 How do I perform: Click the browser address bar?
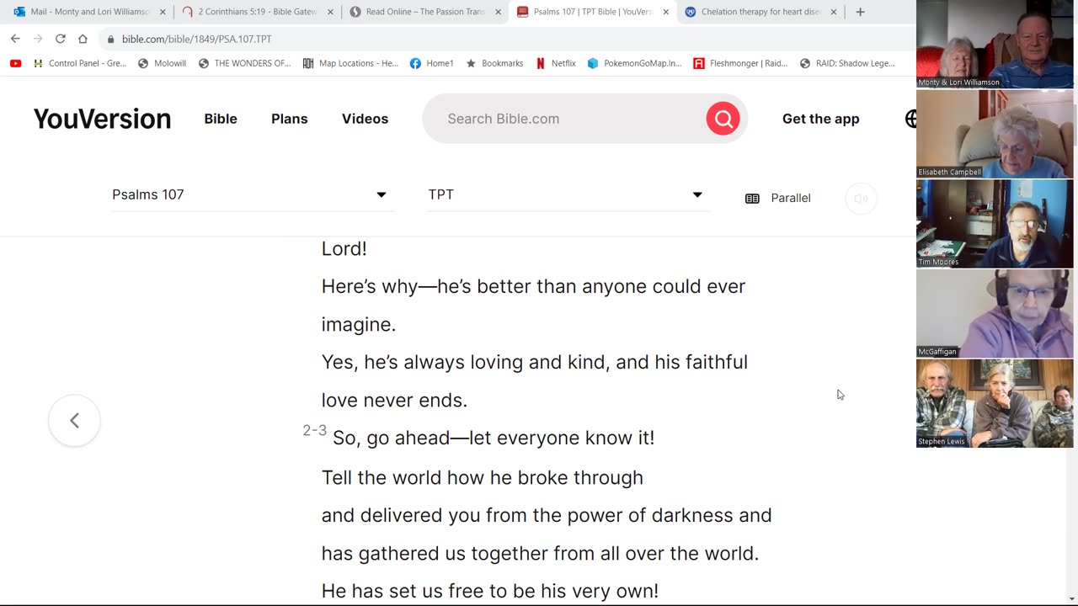point(505,39)
